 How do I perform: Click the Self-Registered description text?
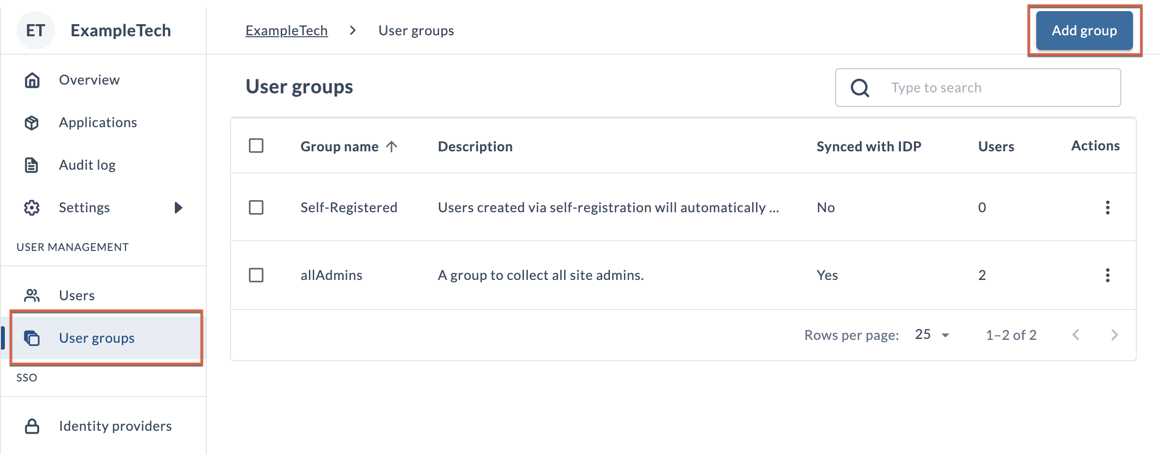[x=609, y=207]
